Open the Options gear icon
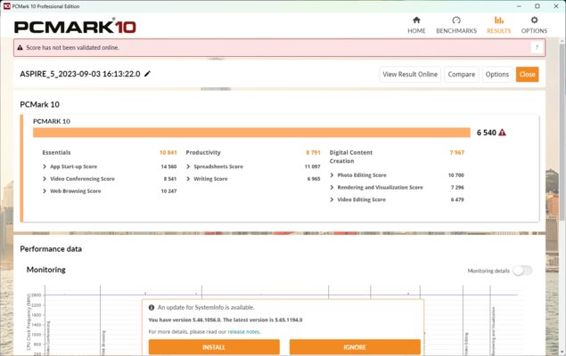The height and width of the screenshot is (356, 566). click(x=534, y=20)
